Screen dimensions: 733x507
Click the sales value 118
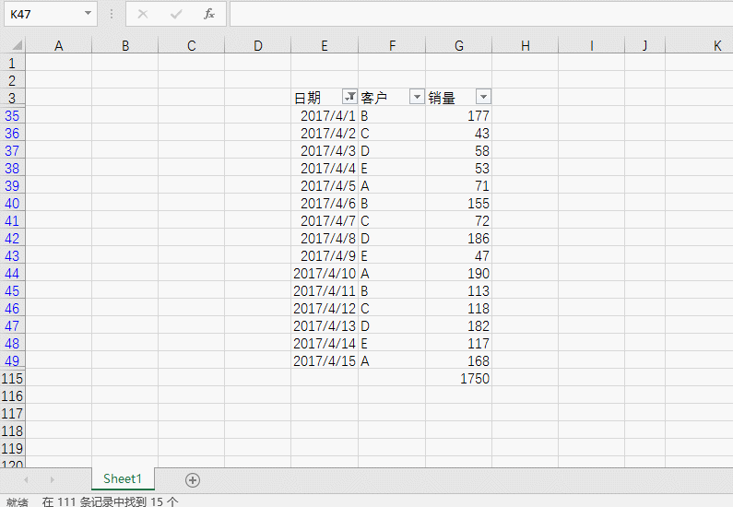(458, 309)
